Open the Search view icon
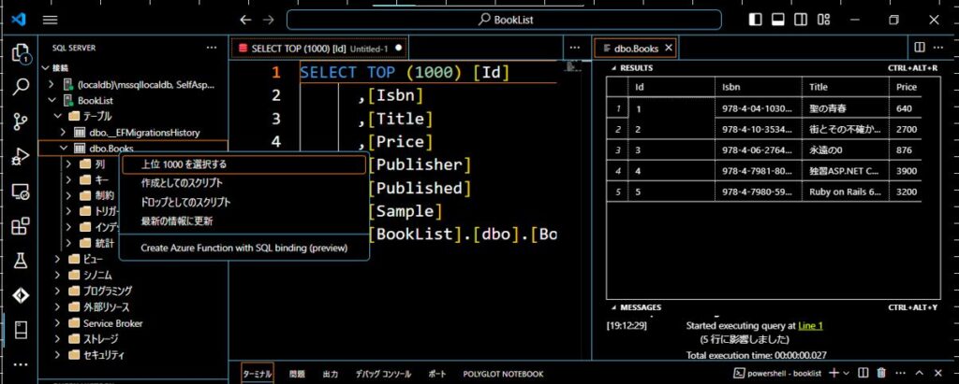 pyautogui.click(x=20, y=87)
